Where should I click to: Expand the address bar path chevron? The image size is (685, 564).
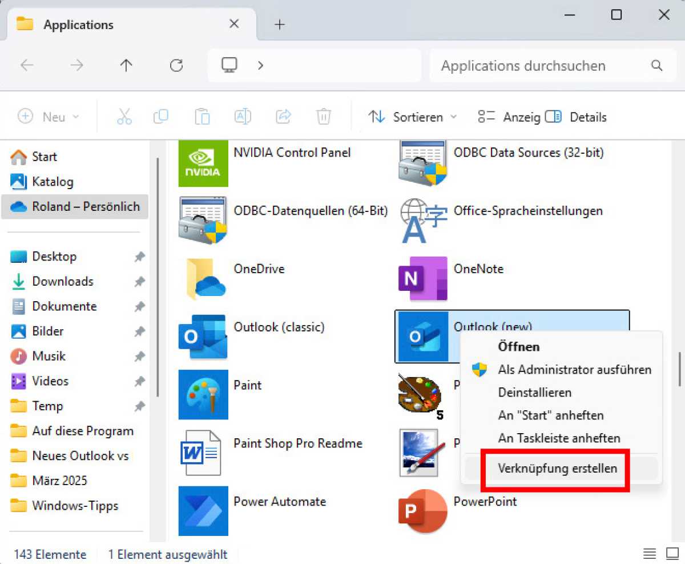[x=260, y=66]
